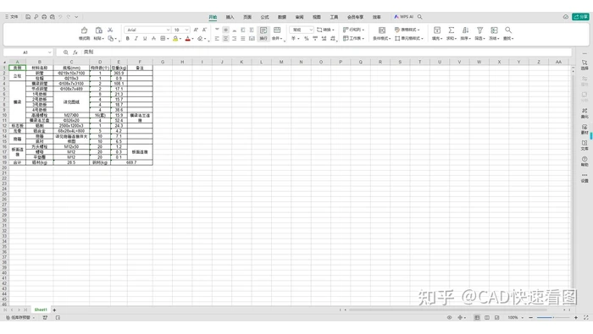
Task: Click the cell borders icon
Action: click(163, 39)
